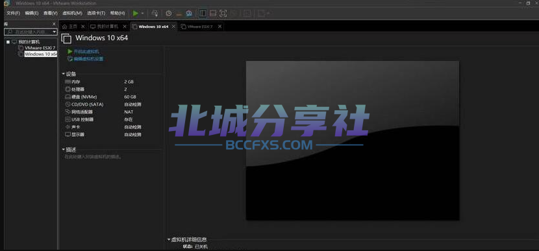Collapse the 设备 devices section
This screenshot has height=251, width=539.
63,74
